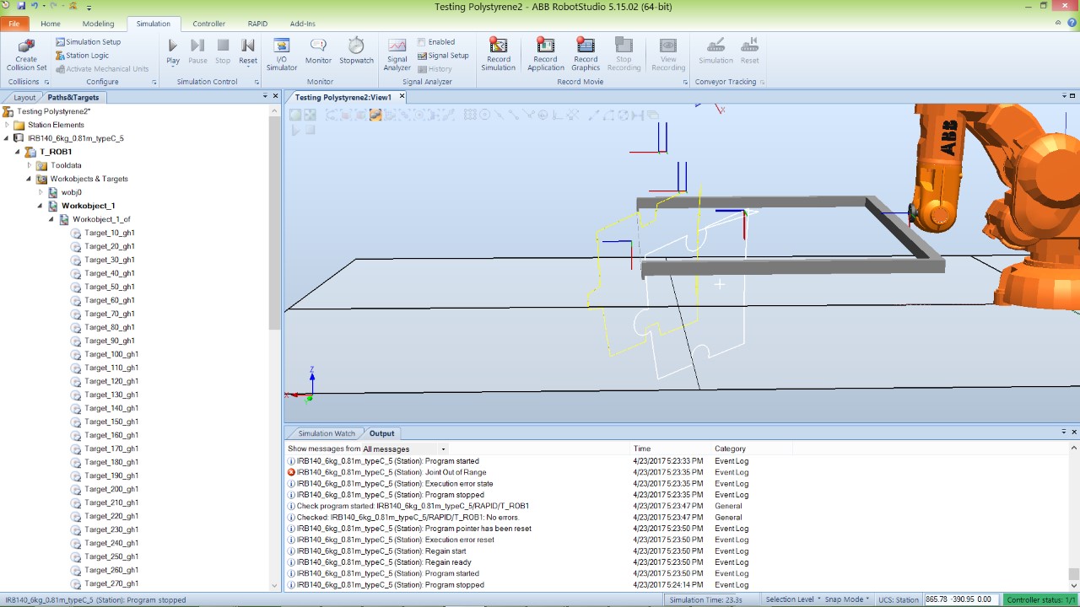Switch to the Modeling ribbon tab
The width and height of the screenshot is (1080, 607).
click(98, 24)
